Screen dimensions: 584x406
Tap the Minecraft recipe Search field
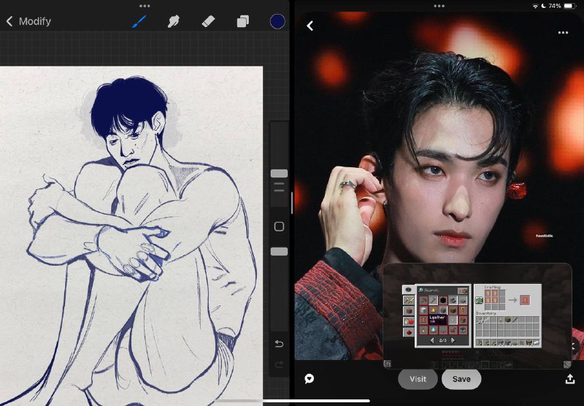[438, 290]
